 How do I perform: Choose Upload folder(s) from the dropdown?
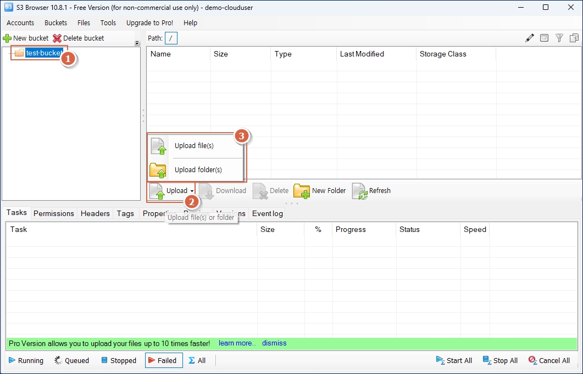tap(198, 170)
